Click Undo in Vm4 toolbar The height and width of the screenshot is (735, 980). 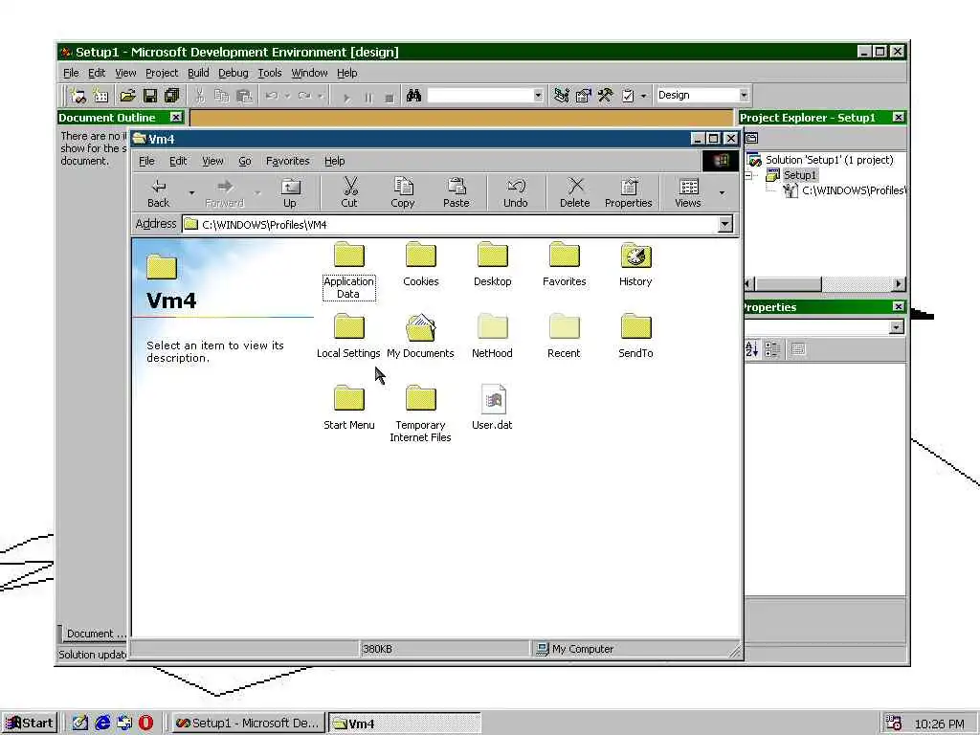[x=516, y=192]
